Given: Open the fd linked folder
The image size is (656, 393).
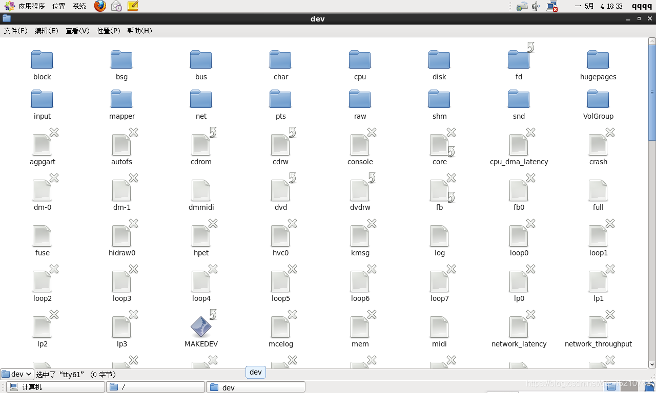Looking at the screenshot, I should tap(519, 59).
